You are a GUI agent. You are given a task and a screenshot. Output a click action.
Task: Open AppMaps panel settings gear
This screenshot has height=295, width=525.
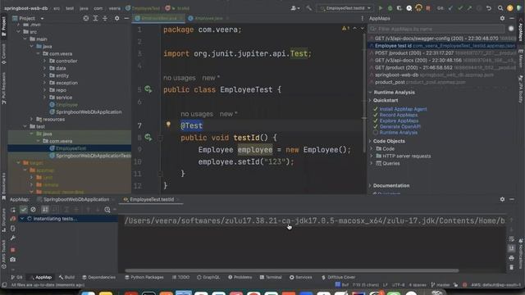click(x=502, y=18)
